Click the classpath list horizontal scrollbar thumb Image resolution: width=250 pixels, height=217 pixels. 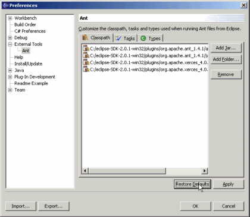[x=127, y=171]
